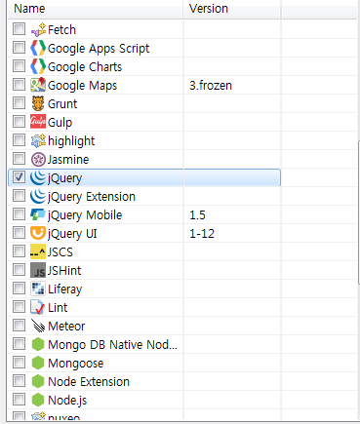Check the Node Extension checkbox

19,381
